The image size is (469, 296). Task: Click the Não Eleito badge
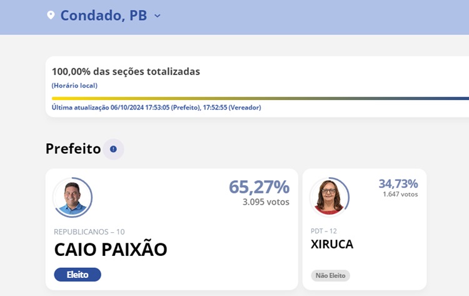click(x=330, y=275)
